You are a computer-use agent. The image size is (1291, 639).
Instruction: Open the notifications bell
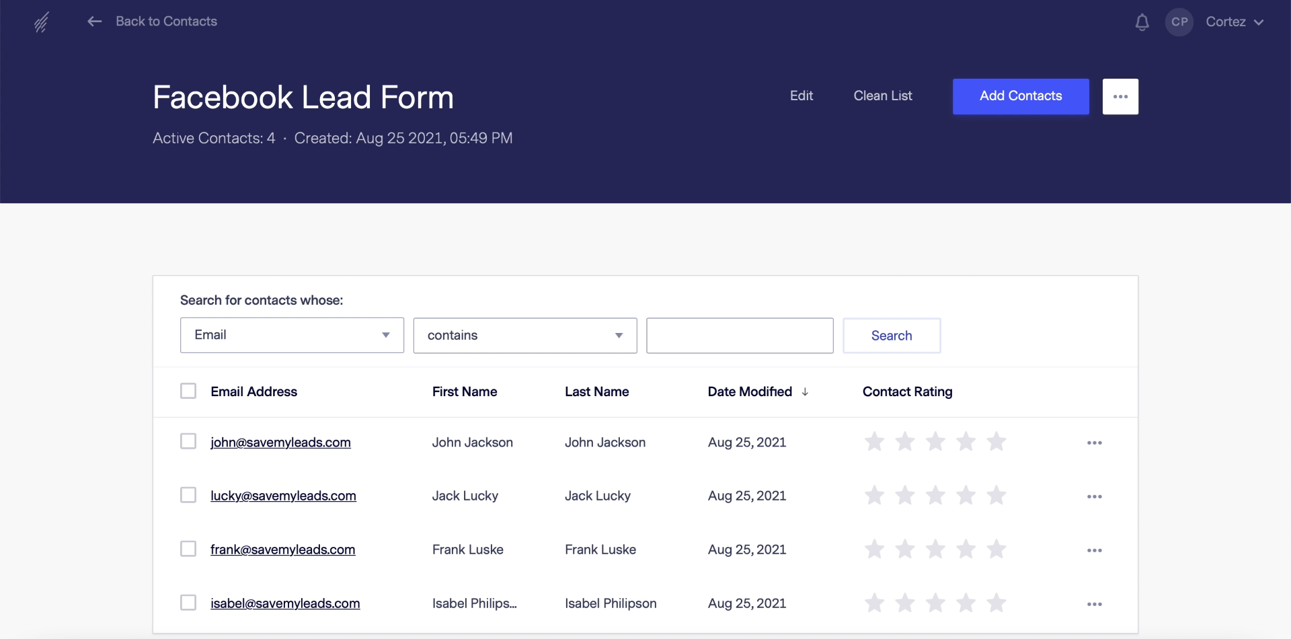[x=1142, y=22]
